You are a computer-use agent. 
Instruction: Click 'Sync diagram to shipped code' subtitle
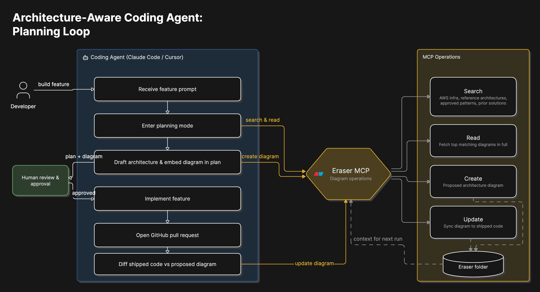pos(473,226)
